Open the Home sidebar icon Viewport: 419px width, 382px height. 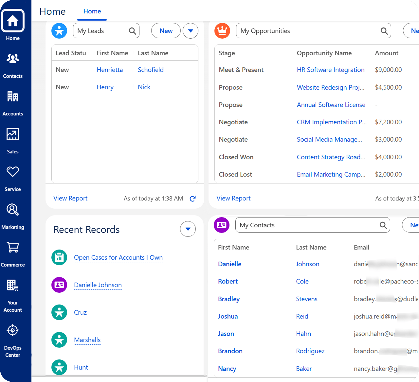pyautogui.click(x=13, y=21)
